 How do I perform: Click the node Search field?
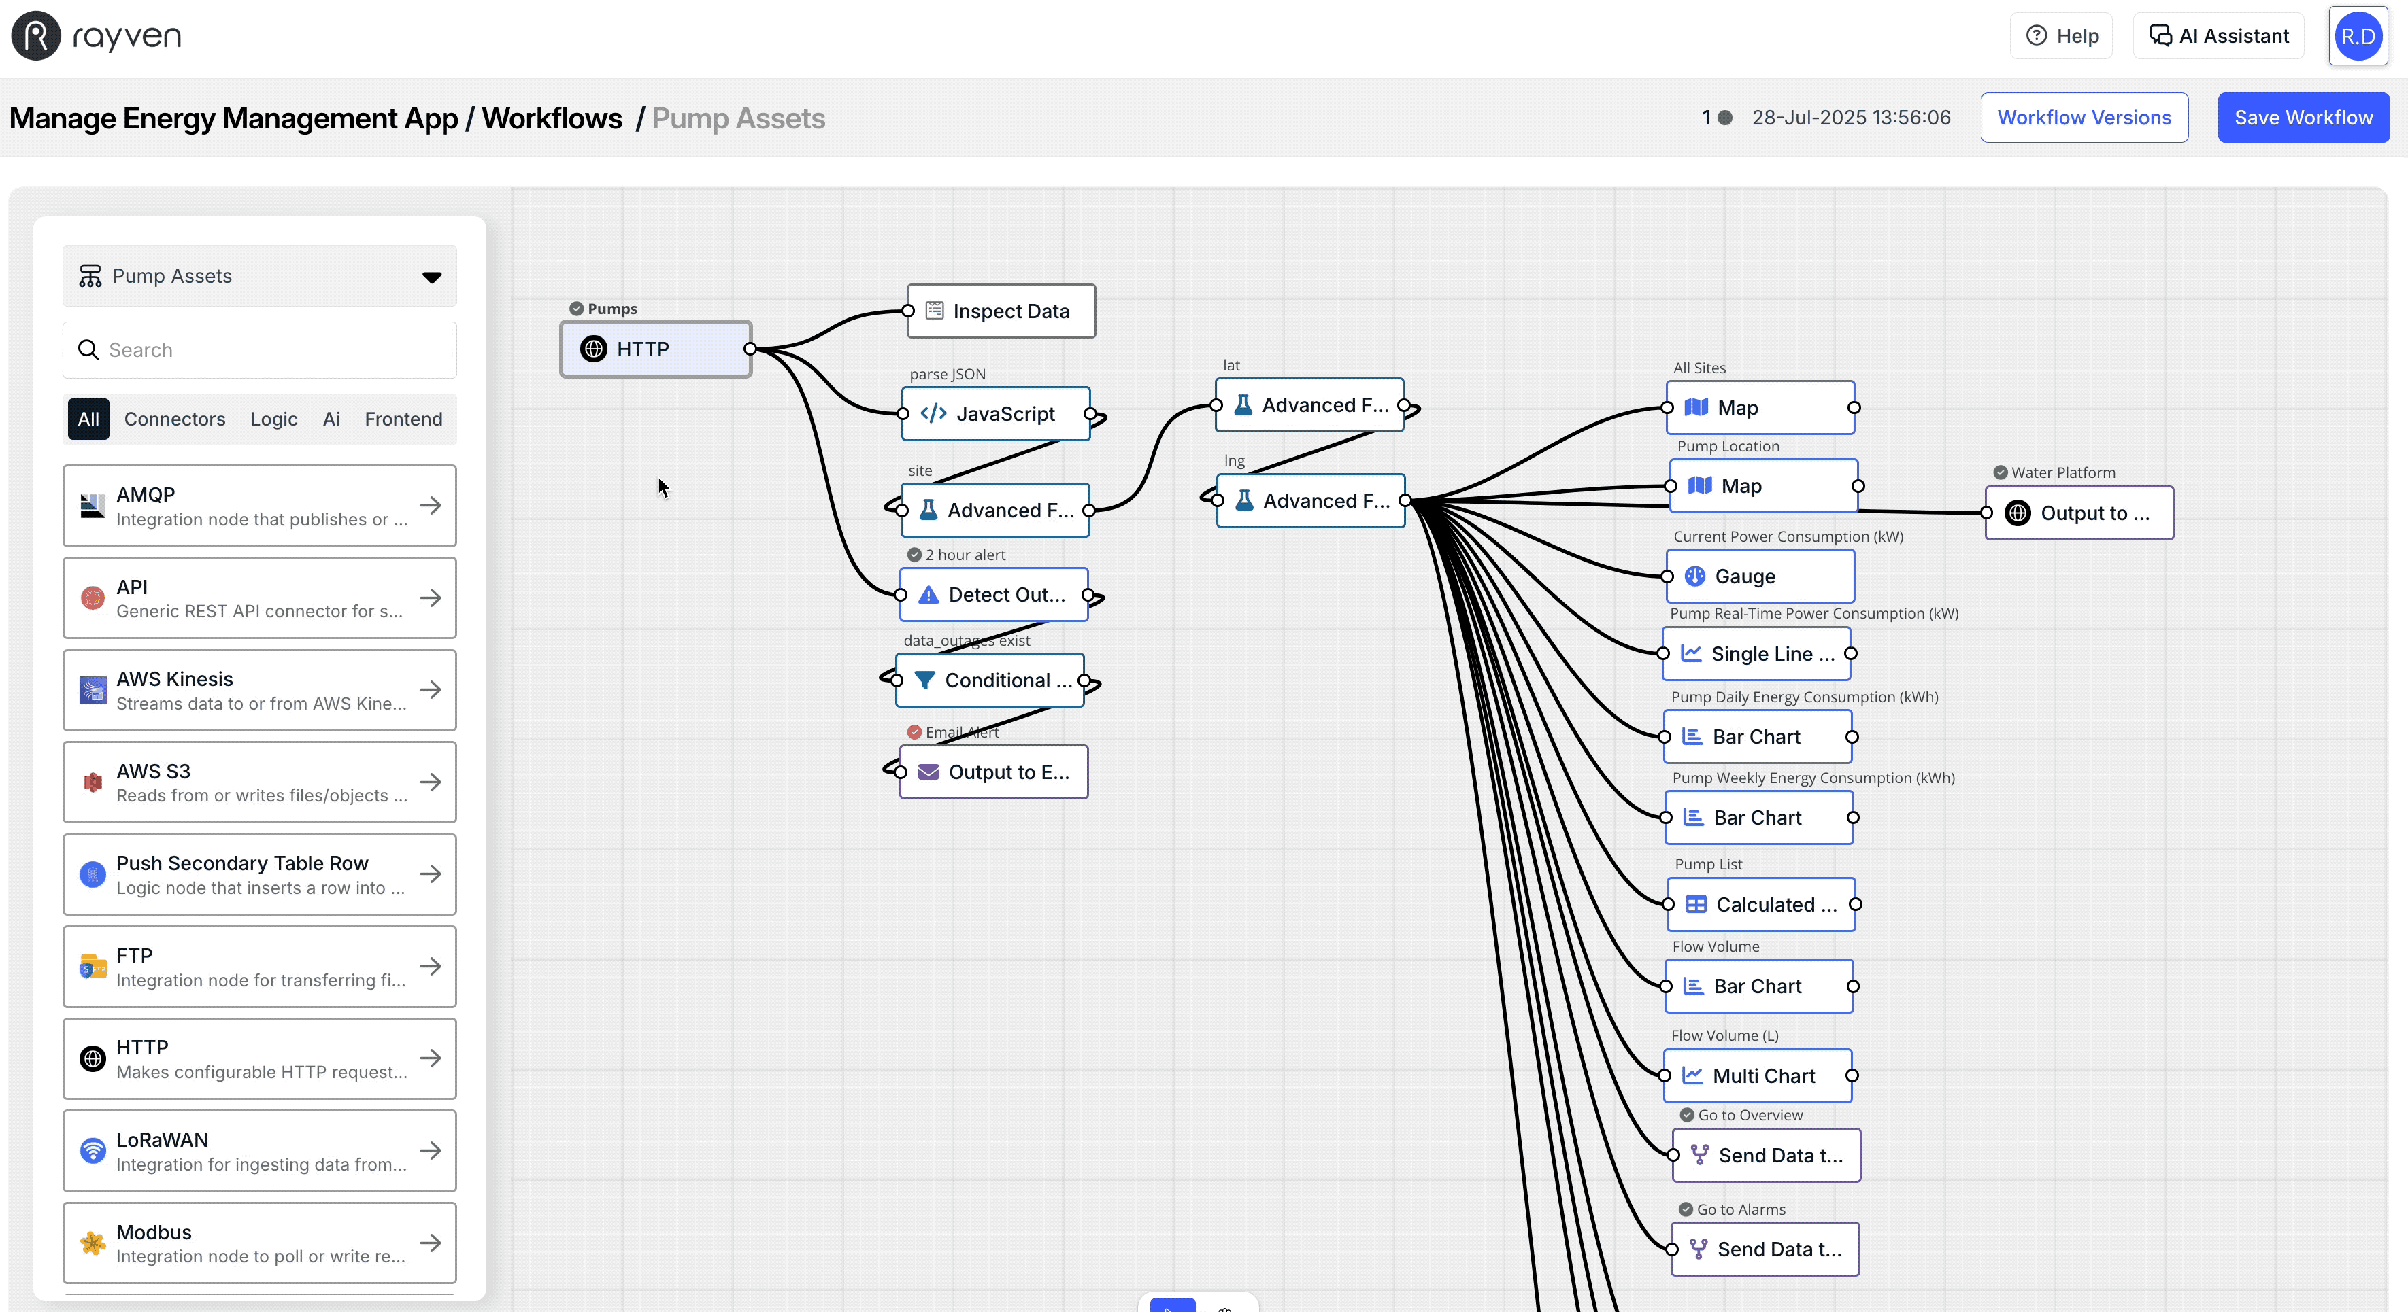point(260,349)
